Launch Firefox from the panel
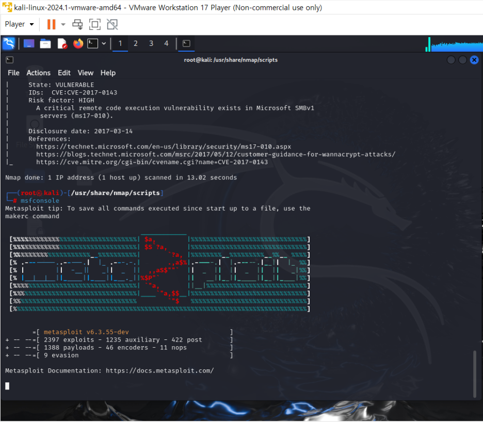This screenshot has height=422, width=483. pyautogui.click(x=78, y=43)
